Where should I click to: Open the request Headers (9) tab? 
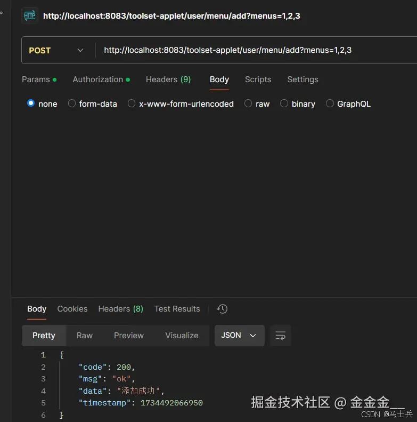[x=168, y=79]
